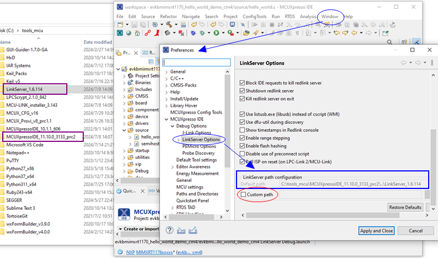Toggle Show timestamps in Redlink console

pos(243,130)
